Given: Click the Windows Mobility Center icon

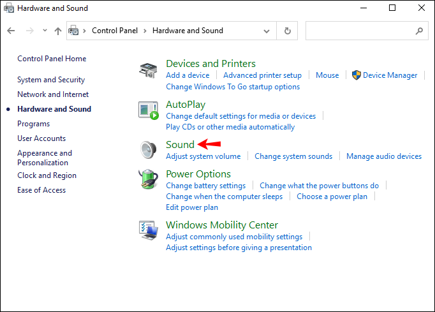Looking at the screenshot, I should point(148,230).
